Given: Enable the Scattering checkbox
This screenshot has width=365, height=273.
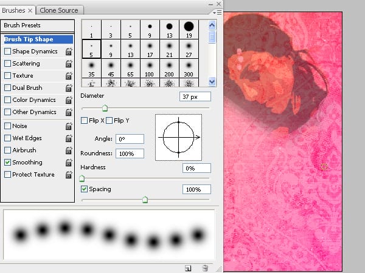Looking at the screenshot, I should [x=7, y=63].
